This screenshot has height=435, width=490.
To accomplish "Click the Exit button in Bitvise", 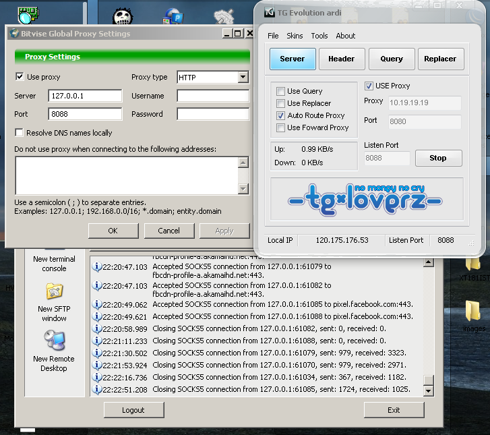I will (x=394, y=410).
